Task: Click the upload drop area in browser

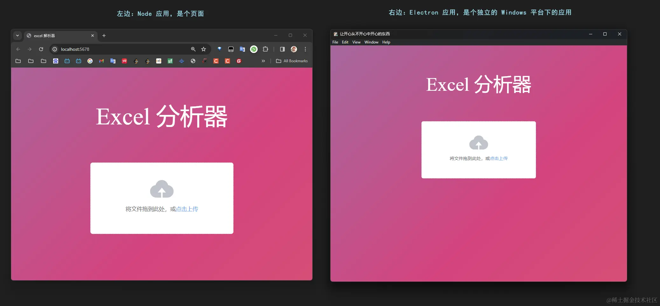Action: coord(162,198)
